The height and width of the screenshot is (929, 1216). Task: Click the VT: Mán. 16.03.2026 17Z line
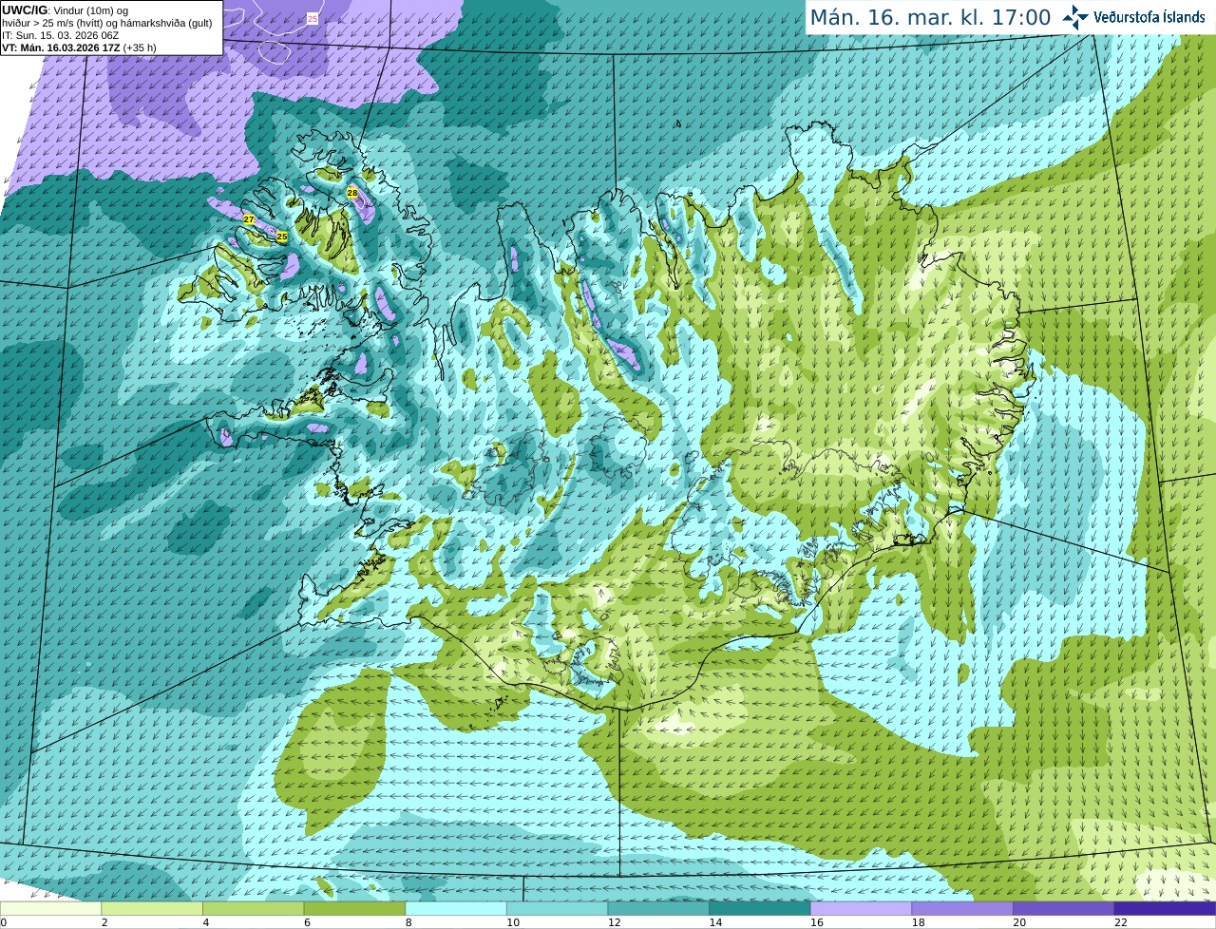click(79, 47)
